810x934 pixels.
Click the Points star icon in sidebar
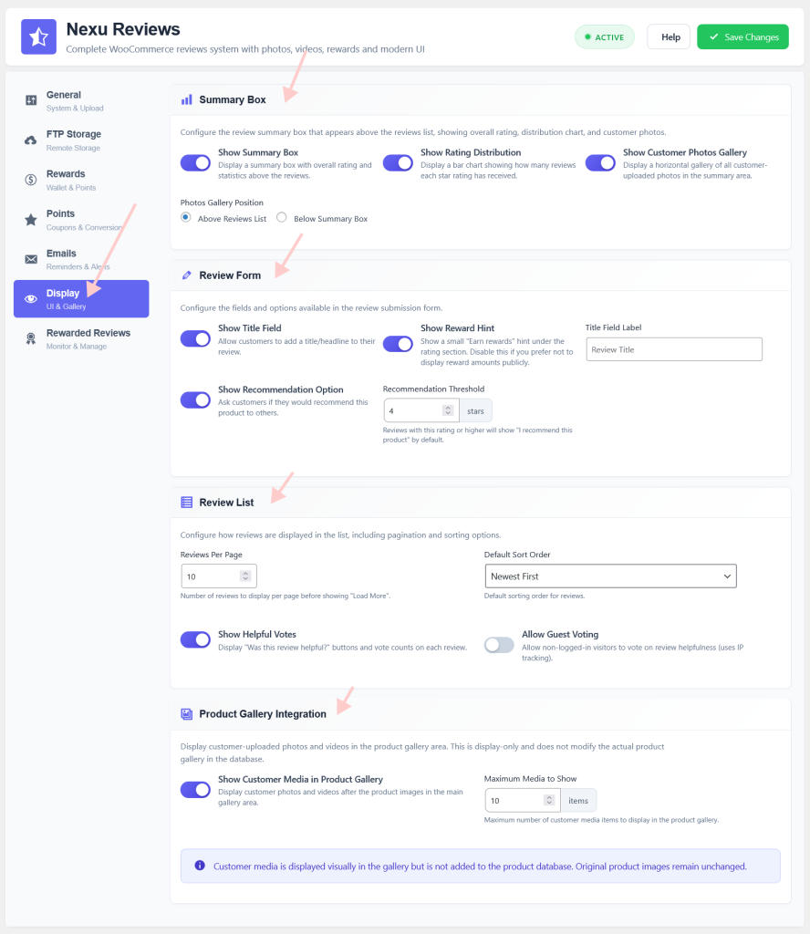point(31,220)
